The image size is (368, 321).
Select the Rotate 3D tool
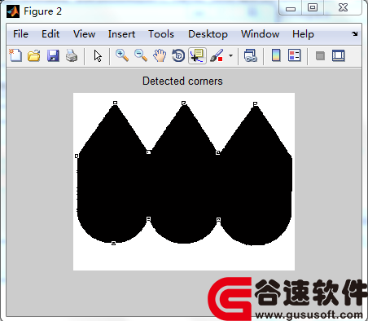click(178, 55)
